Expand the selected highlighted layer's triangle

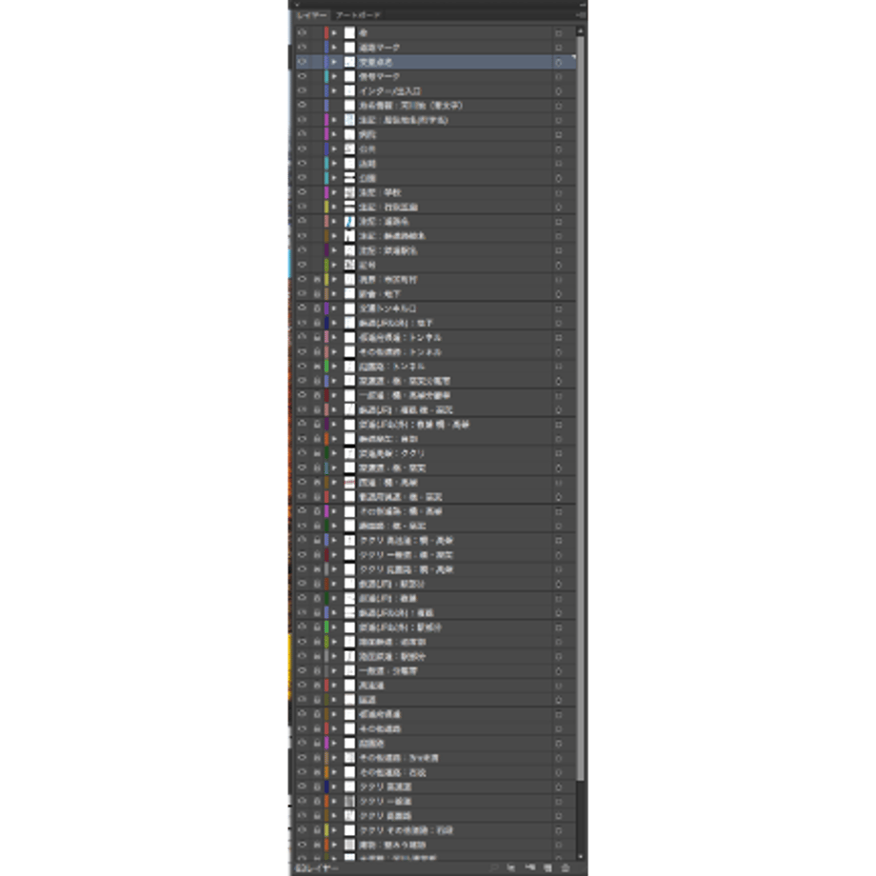point(334,62)
